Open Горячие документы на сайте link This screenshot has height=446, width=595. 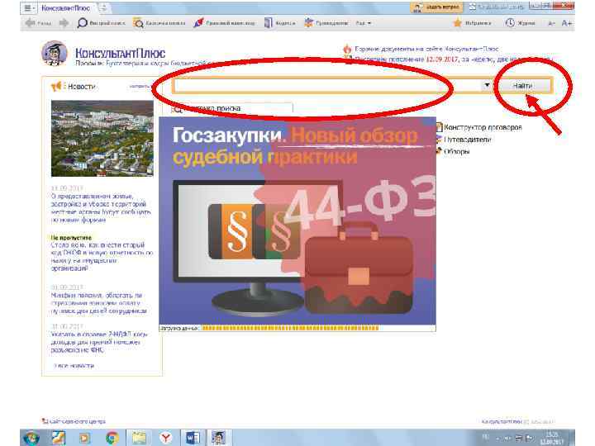(426, 49)
